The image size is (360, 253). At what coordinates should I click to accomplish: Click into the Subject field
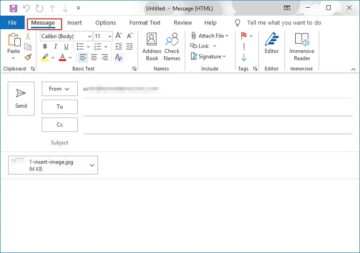click(x=217, y=142)
